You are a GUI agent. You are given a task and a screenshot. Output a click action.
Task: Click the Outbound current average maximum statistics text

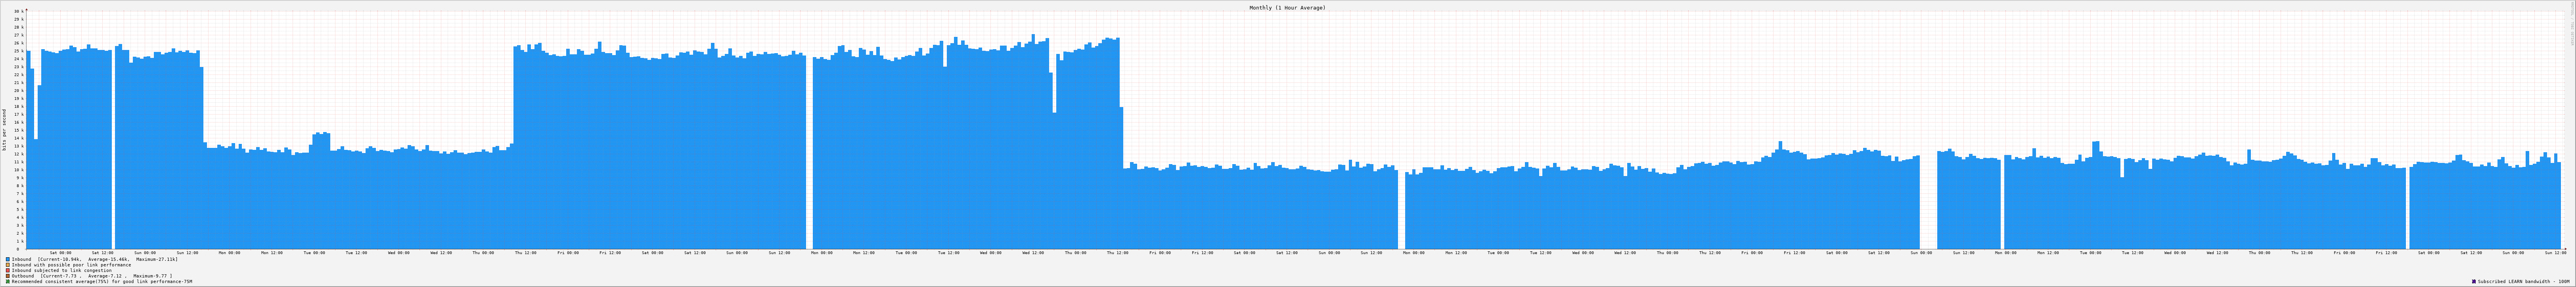pyautogui.click(x=106, y=276)
